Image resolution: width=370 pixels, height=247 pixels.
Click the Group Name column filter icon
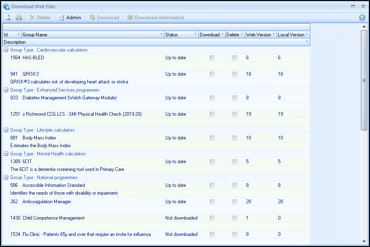[x=161, y=35]
